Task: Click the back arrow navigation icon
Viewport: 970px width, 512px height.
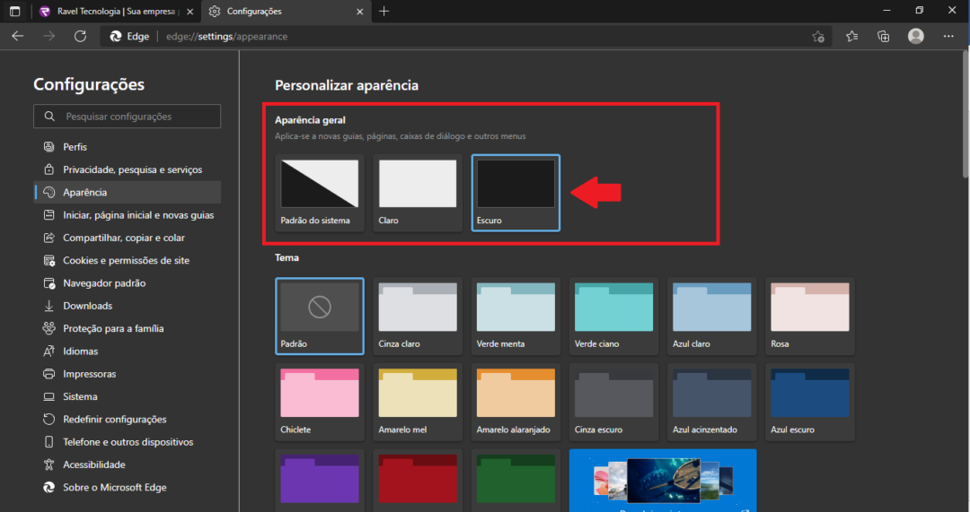Action: (18, 37)
